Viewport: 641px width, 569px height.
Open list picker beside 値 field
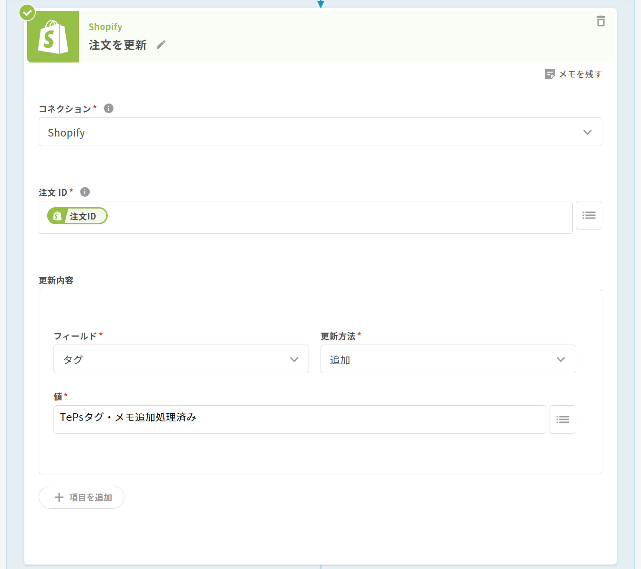[562, 419]
